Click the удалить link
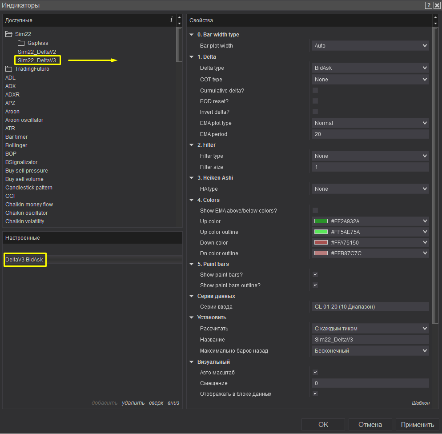The width and height of the screenshot is (442, 434). click(133, 403)
